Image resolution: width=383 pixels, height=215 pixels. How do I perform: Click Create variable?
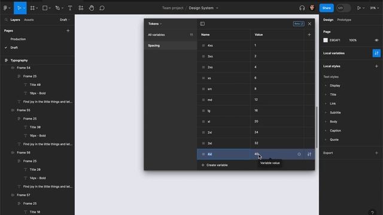tap(214, 165)
